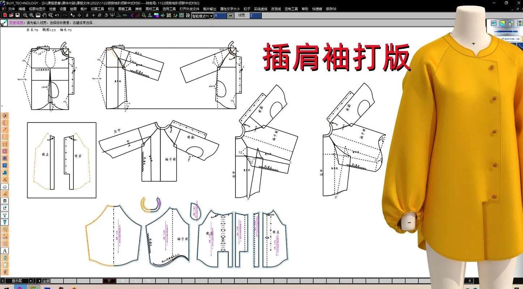Image resolution: width=523 pixels, height=289 pixels.
Task: Click the blue question mark sidebar icon
Action: tap(5, 165)
